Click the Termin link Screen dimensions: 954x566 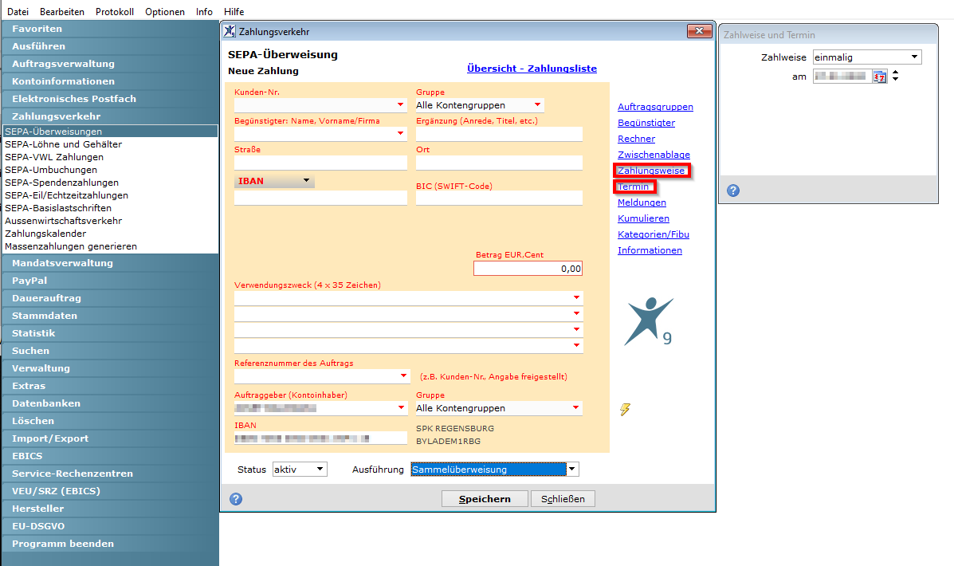pyautogui.click(x=634, y=187)
